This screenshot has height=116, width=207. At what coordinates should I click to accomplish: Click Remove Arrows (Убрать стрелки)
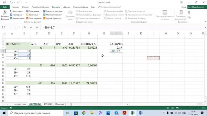coord(114,18)
